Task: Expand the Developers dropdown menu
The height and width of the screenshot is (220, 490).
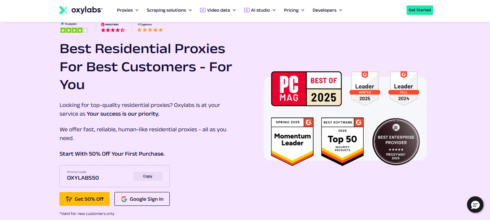Action: click(x=327, y=10)
